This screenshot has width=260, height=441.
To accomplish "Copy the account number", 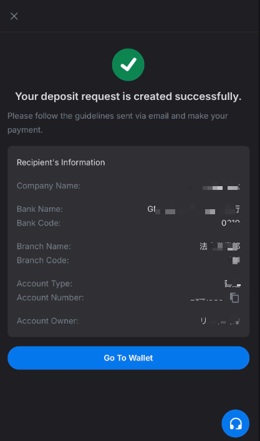I will click(x=234, y=297).
